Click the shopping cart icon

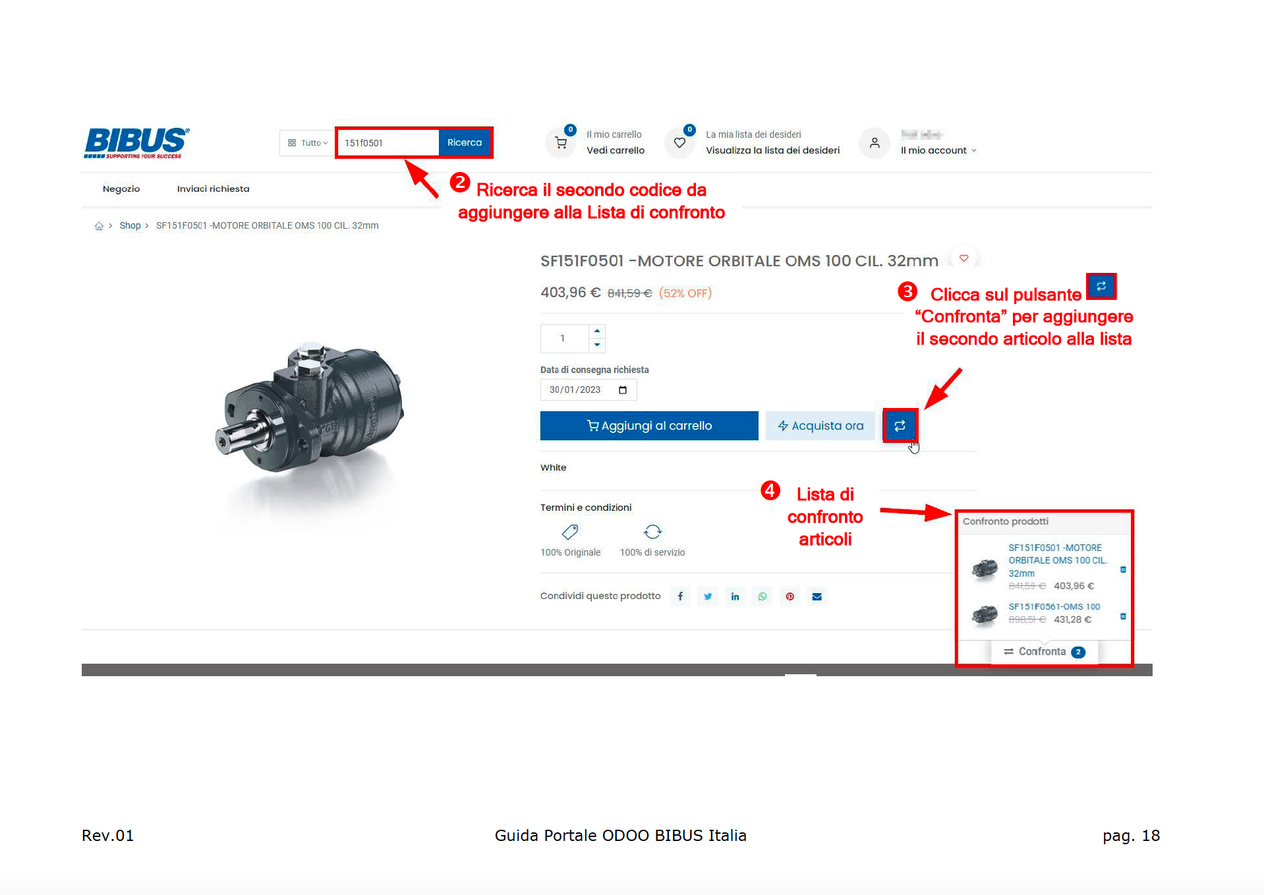point(561,142)
